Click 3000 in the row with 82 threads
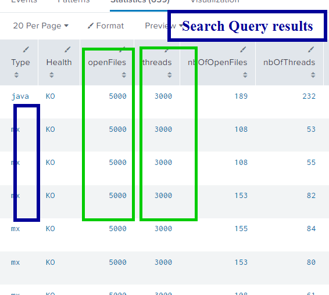329x295 pixels. 163,196
